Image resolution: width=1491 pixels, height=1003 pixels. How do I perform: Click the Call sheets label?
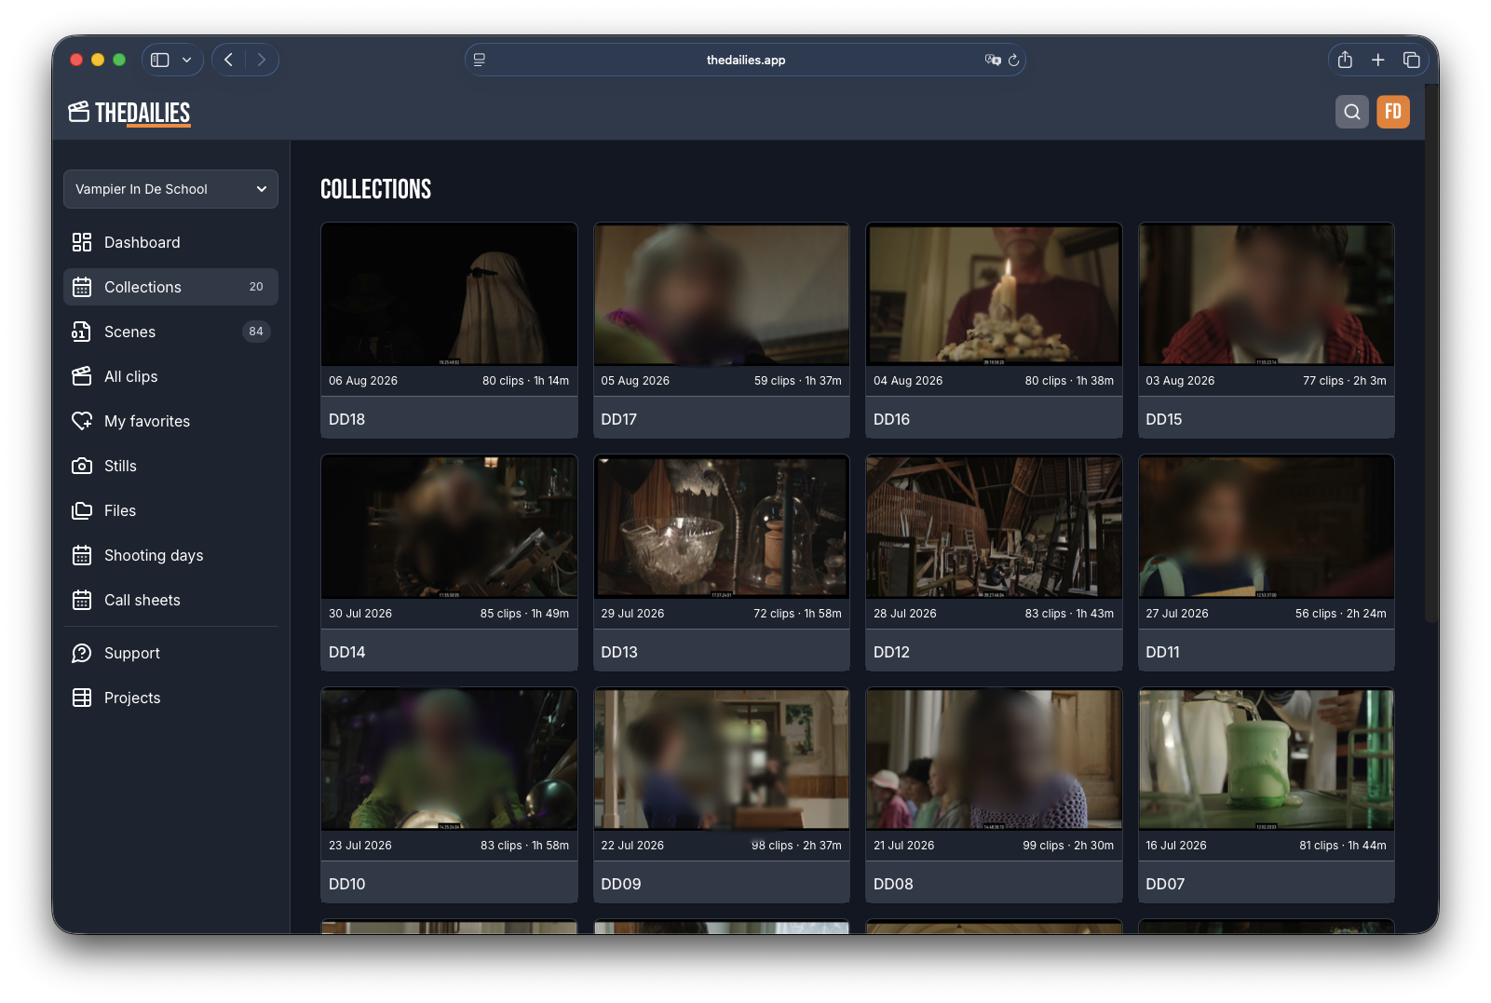tap(142, 600)
